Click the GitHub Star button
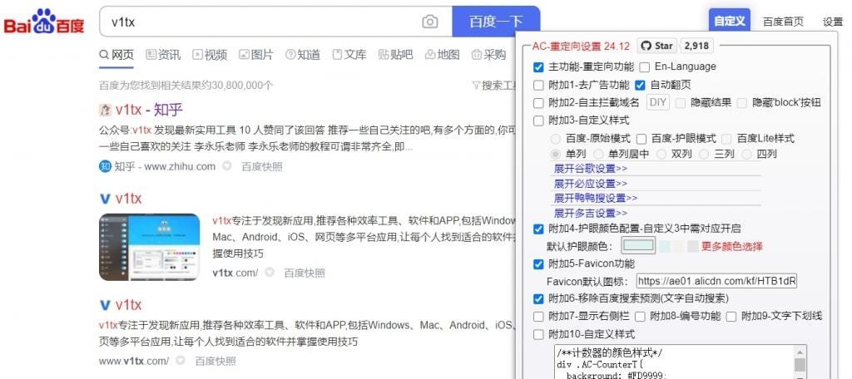 pos(656,47)
